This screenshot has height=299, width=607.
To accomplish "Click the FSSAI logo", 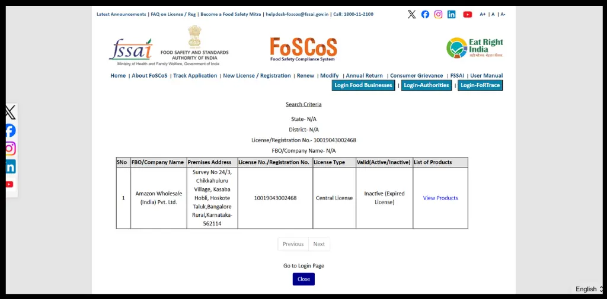I will pyautogui.click(x=131, y=50).
